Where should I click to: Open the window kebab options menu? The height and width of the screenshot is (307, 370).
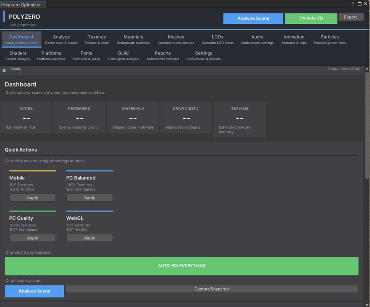click(x=353, y=4)
